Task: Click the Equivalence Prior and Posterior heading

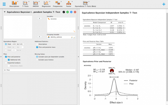Action: tap(97, 62)
